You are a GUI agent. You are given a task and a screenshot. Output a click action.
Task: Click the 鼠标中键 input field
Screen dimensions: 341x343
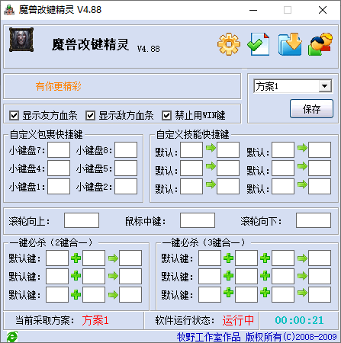tap(198, 220)
